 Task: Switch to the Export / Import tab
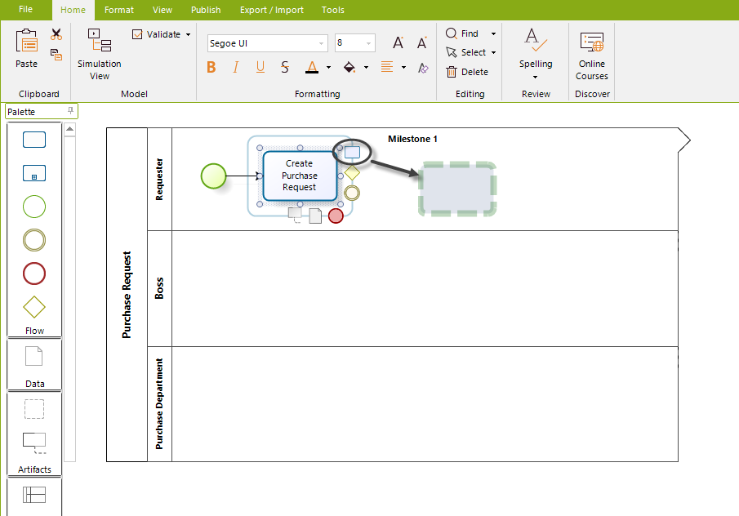[x=272, y=10]
